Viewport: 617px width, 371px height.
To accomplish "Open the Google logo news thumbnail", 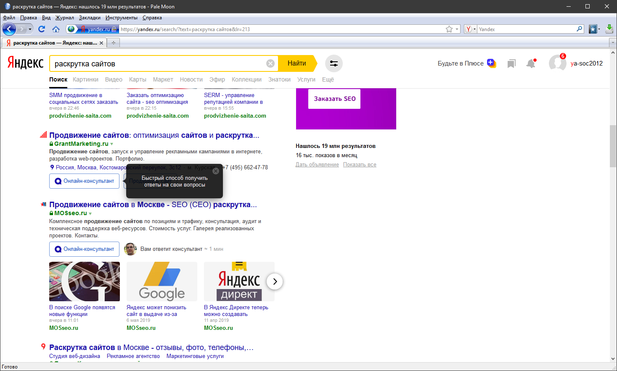I will 162,282.
